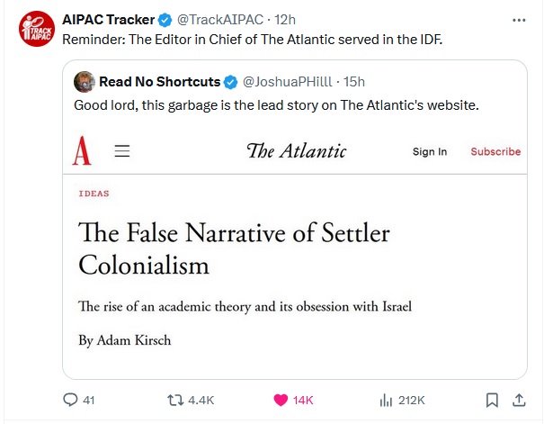Viewport: 544px width, 424px height.
Task: Click Sign In on The Atlantic
Action: (x=430, y=152)
